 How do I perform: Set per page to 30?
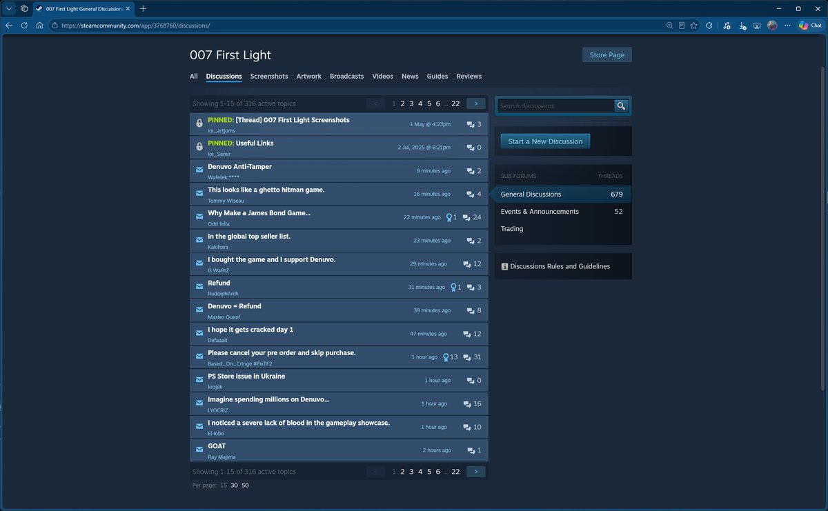[235, 485]
